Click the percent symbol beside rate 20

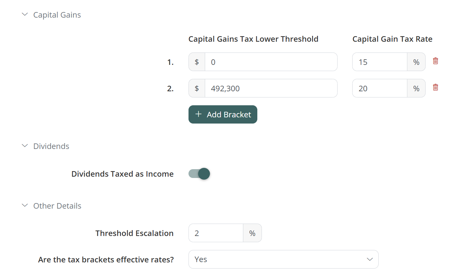[416, 88]
